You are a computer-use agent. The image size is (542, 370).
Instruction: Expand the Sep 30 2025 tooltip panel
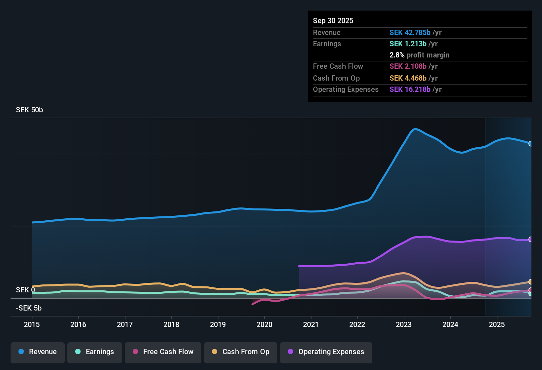click(x=419, y=56)
